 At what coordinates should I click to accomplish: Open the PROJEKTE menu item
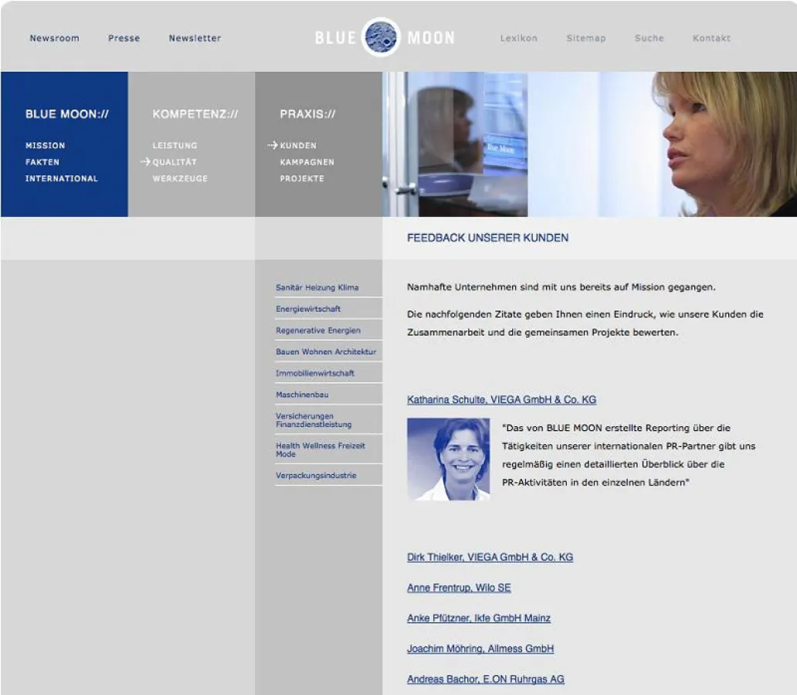(302, 178)
